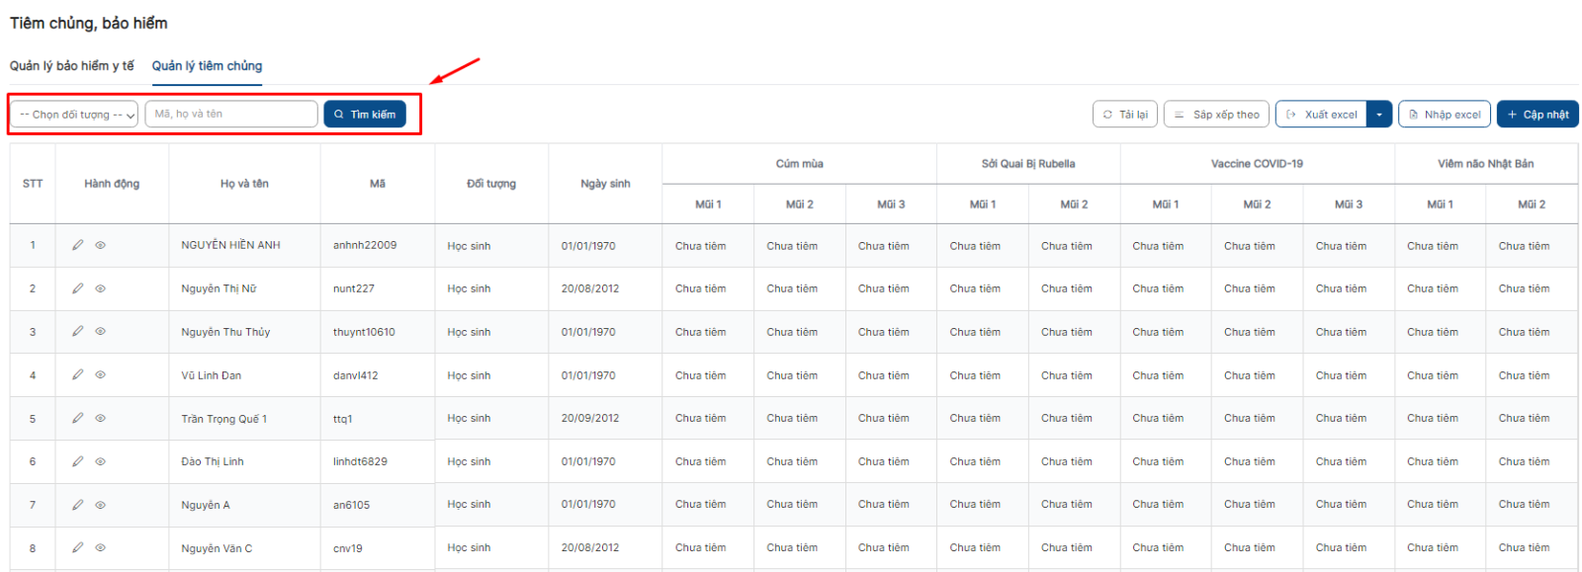Click the Nhập excel import button
The image size is (1582, 572).
[1445, 115]
